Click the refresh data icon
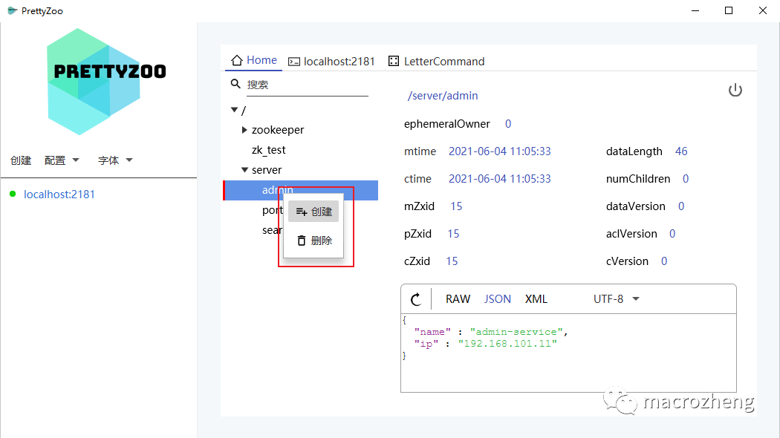780x438 pixels. (x=416, y=299)
